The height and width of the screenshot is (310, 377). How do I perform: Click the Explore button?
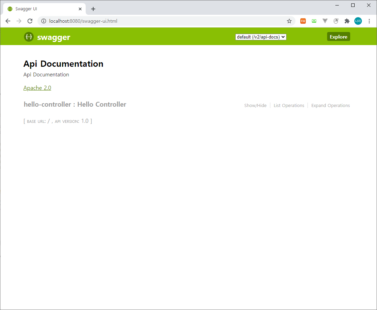pyautogui.click(x=338, y=37)
